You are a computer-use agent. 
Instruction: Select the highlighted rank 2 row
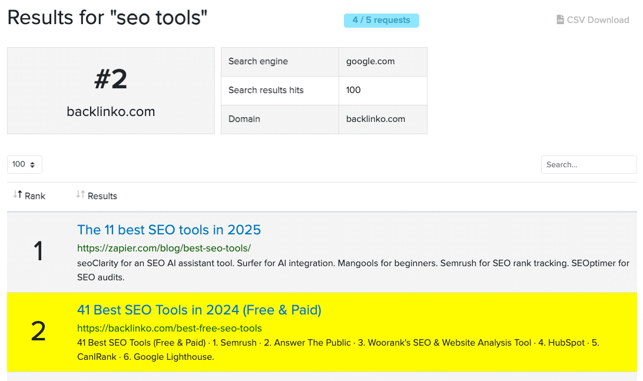point(321,332)
